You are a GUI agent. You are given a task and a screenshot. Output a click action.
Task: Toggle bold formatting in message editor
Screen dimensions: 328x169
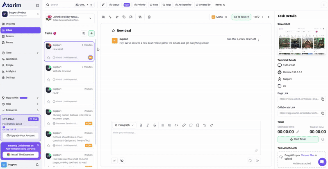[141, 125]
